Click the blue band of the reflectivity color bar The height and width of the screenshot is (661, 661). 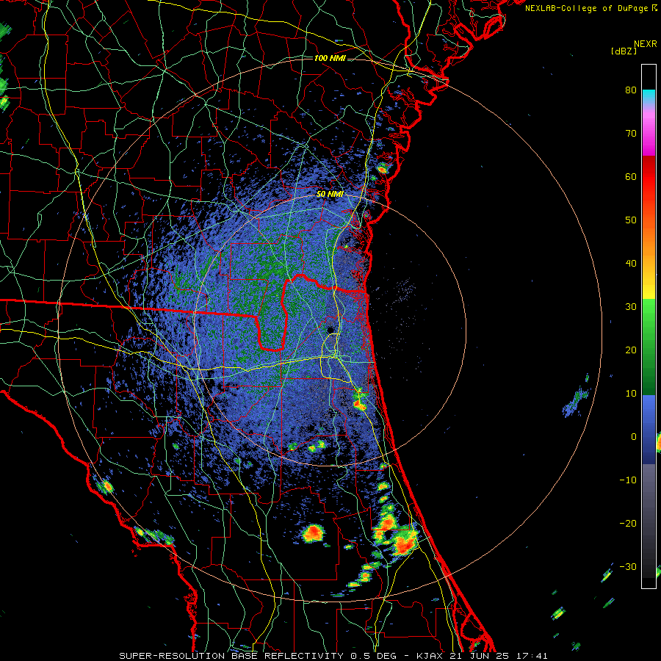pos(649,430)
